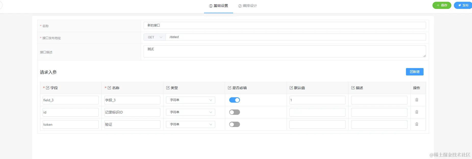Click edit icon in 默认值 column header
472x159 pixels.
click(x=291, y=88)
